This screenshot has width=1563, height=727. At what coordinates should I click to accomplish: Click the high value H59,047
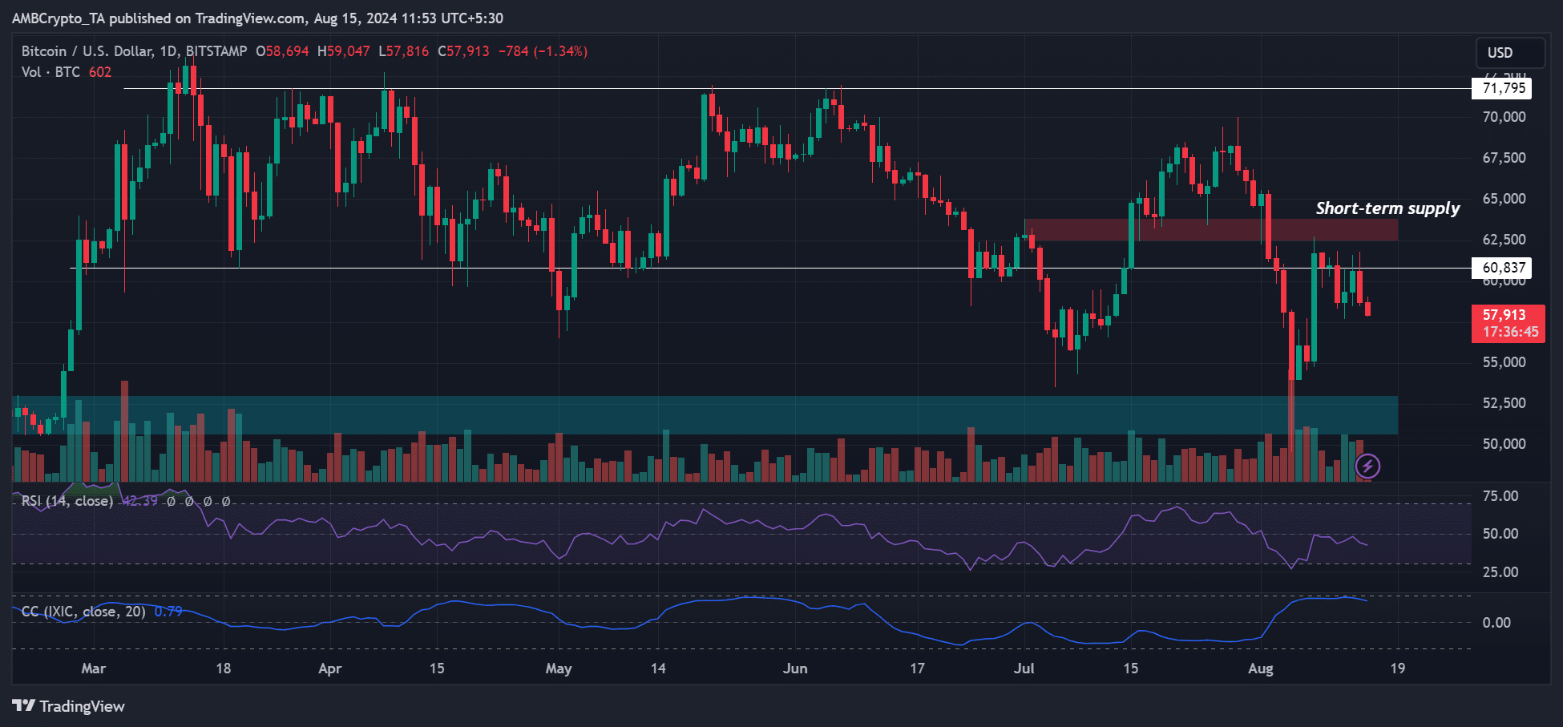344,51
